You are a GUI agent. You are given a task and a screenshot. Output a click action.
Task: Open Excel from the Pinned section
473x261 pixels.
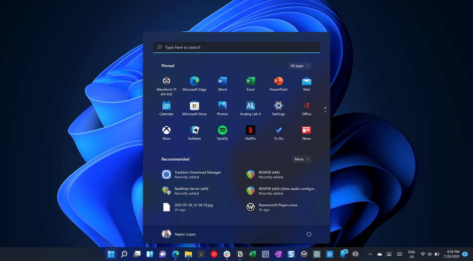250,84
